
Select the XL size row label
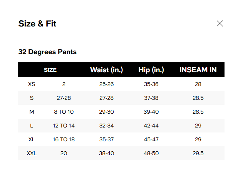tap(32, 139)
